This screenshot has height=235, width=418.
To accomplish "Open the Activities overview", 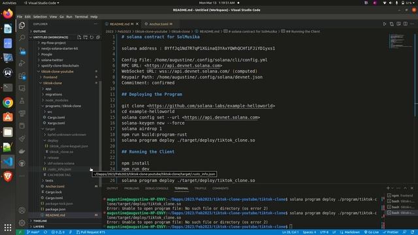I will [9, 3].
